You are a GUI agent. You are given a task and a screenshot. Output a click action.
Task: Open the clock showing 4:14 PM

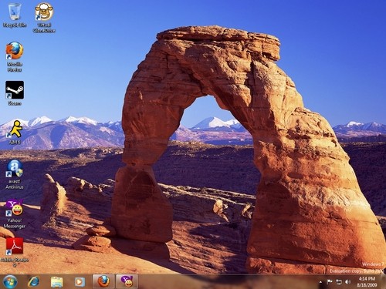coord(367,282)
